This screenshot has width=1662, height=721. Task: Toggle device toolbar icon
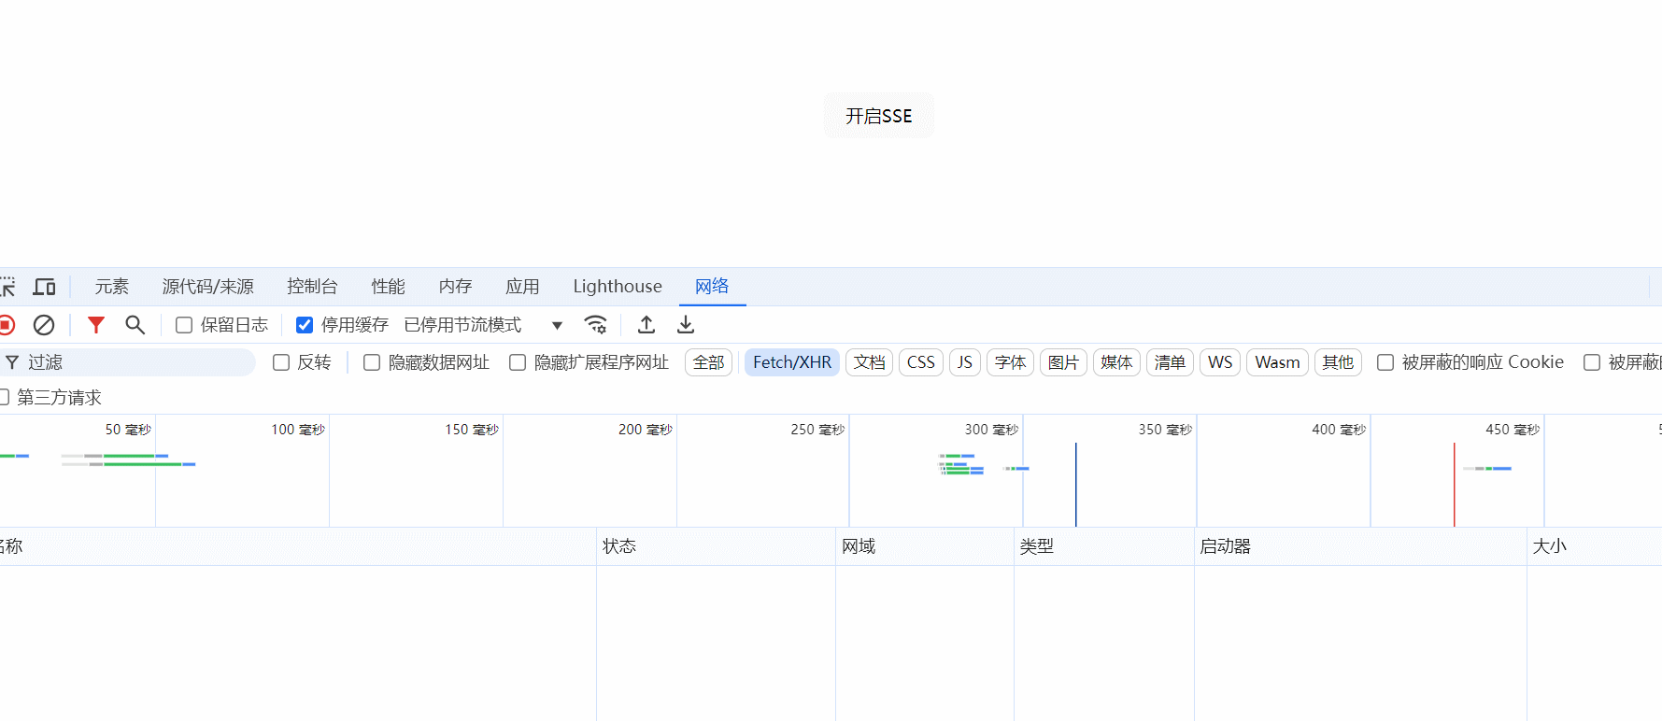[x=44, y=287]
